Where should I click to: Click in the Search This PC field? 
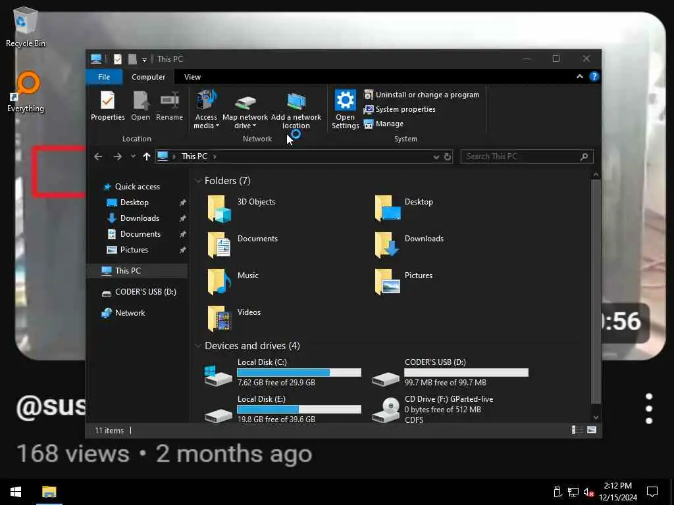(x=527, y=156)
